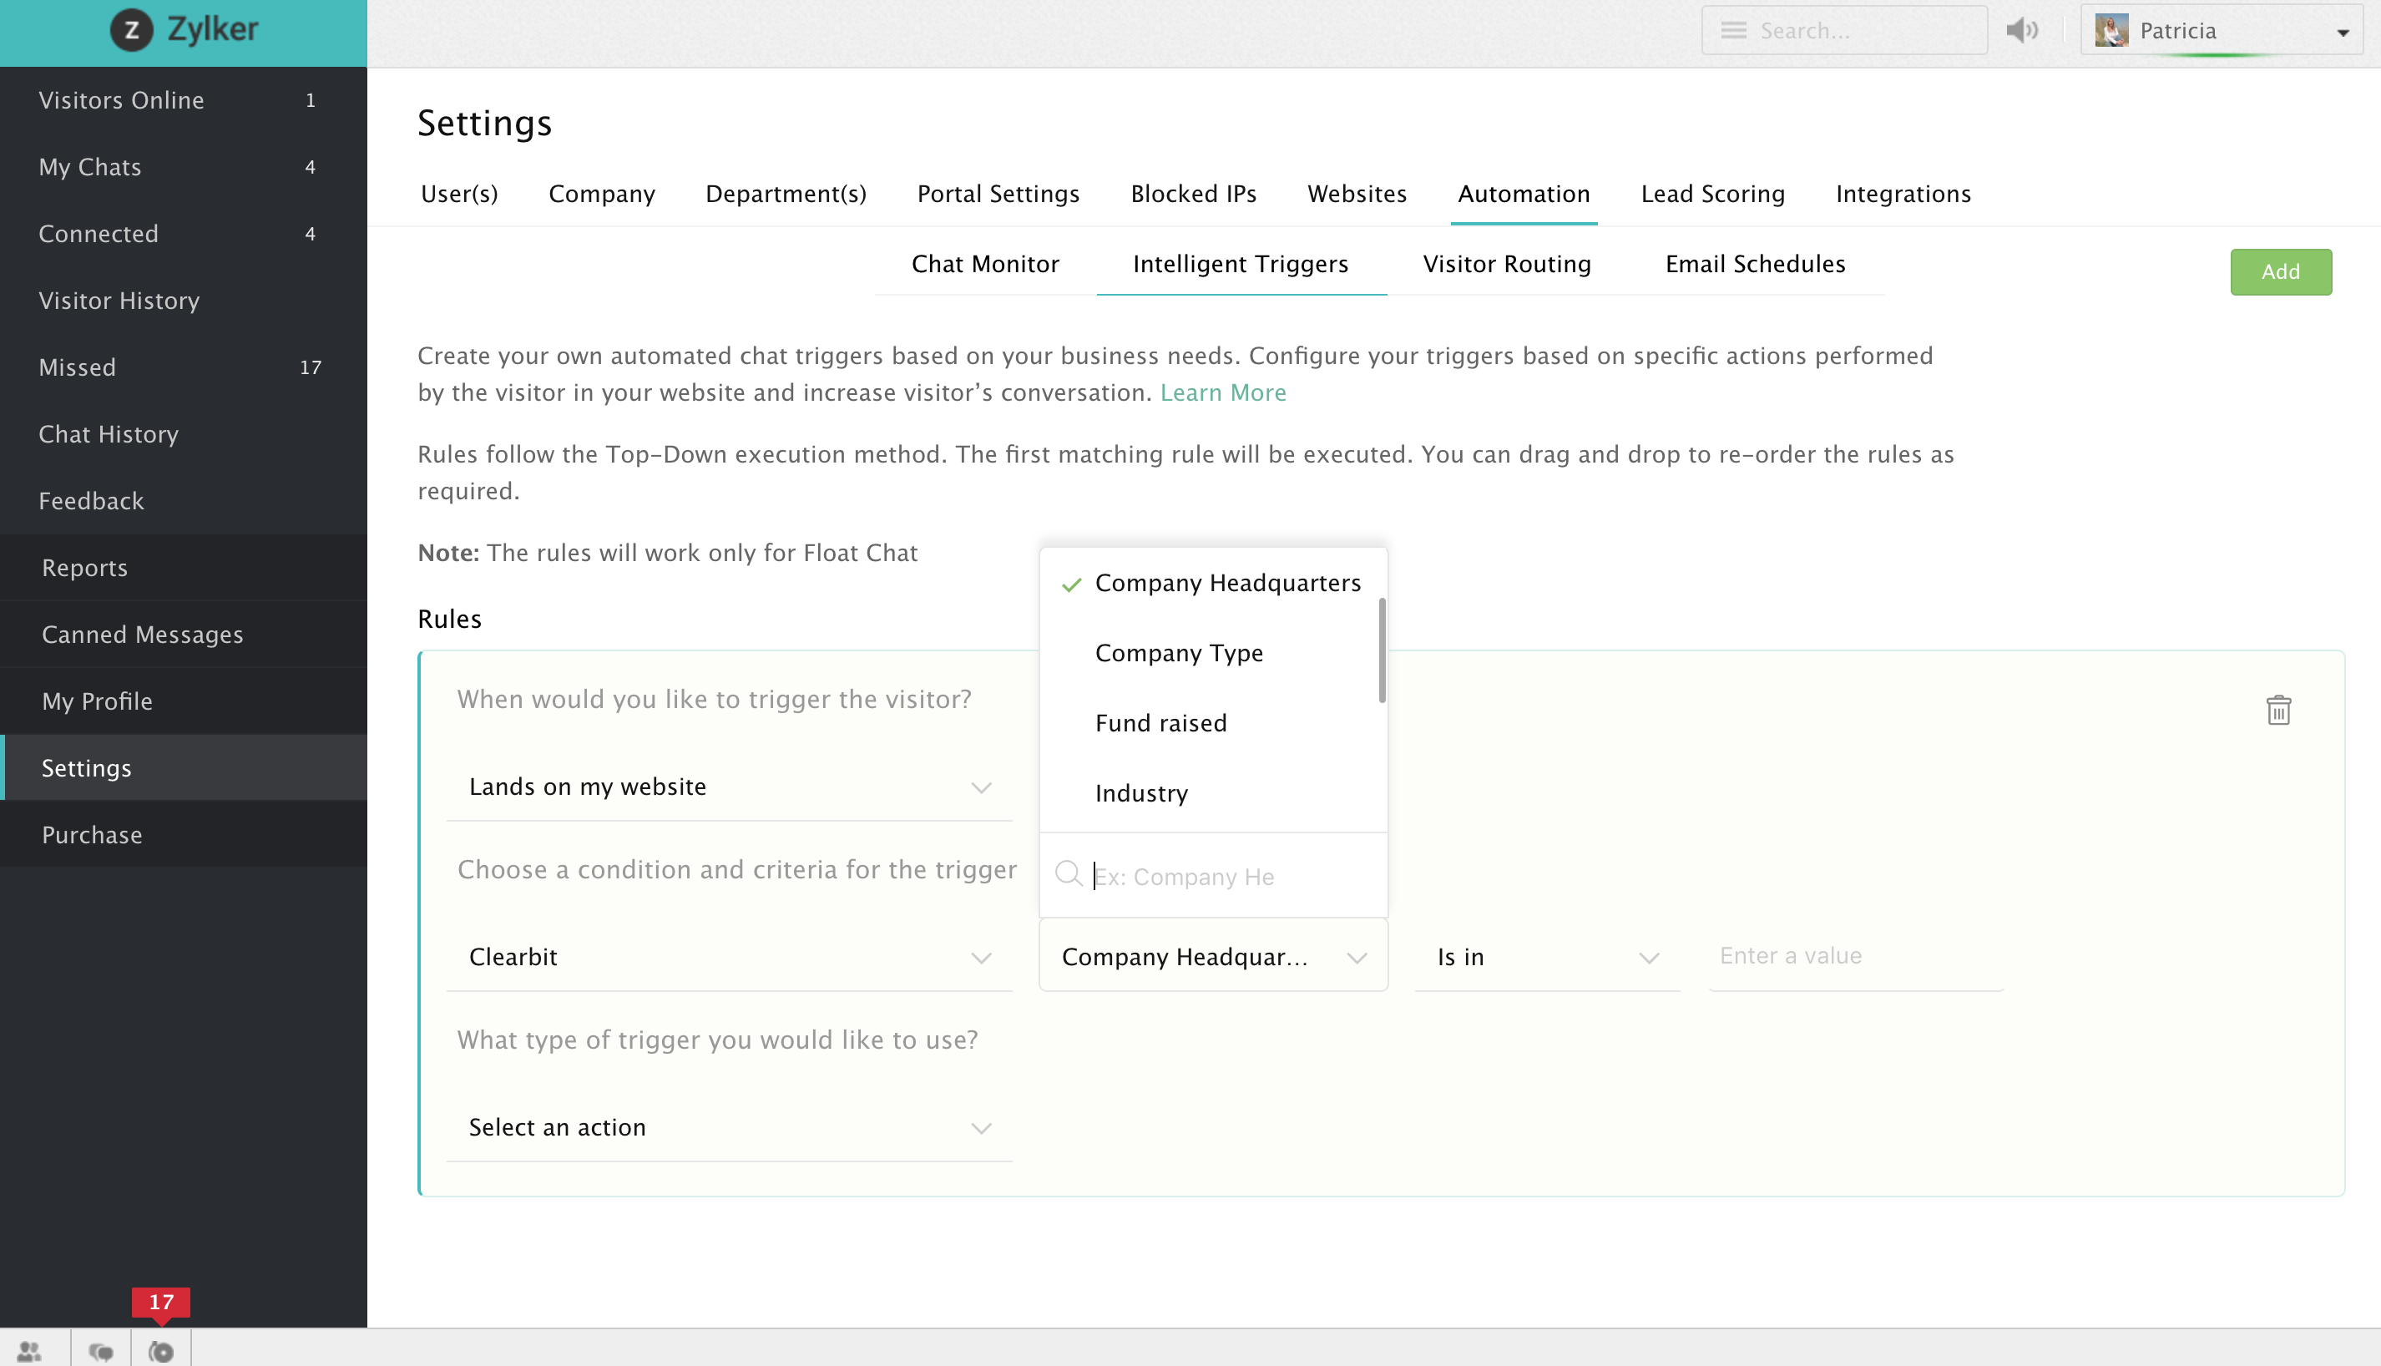
Task: Mute notifications with the speaker icon
Action: 2021,30
